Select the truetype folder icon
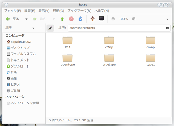174x126 pixels. tap(109, 57)
